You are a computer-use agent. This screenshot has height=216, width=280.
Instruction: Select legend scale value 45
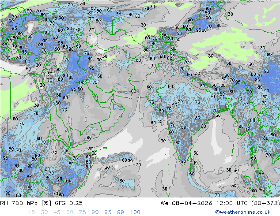pos(57,212)
